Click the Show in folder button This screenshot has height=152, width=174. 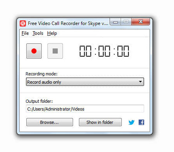pyautogui.click(x=100, y=122)
